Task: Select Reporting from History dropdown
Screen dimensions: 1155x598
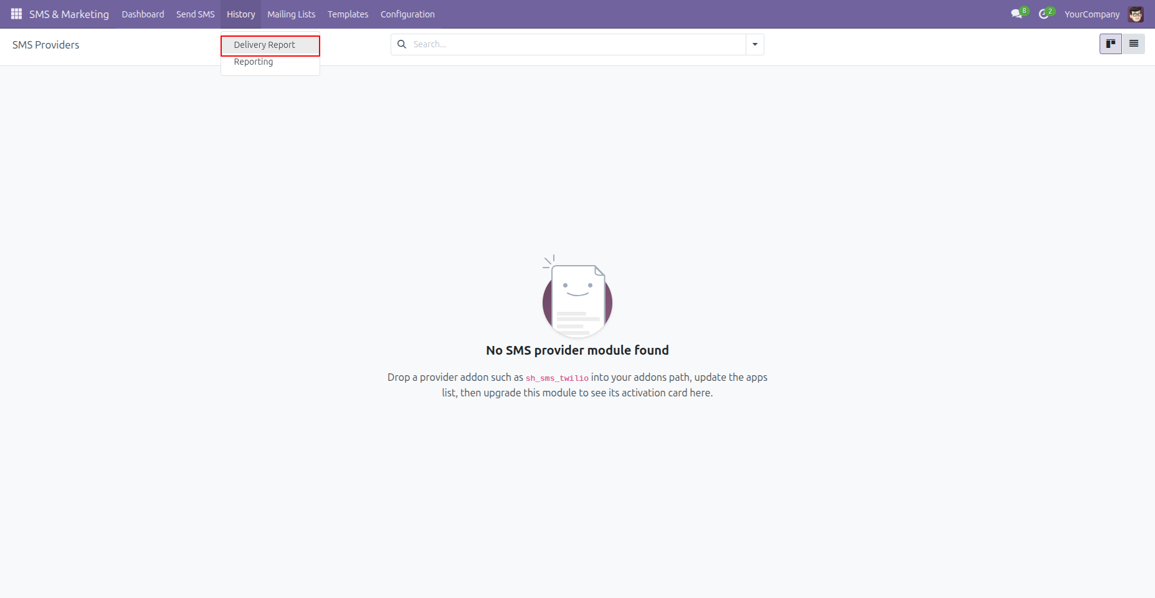Action: (x=270, y=62)
